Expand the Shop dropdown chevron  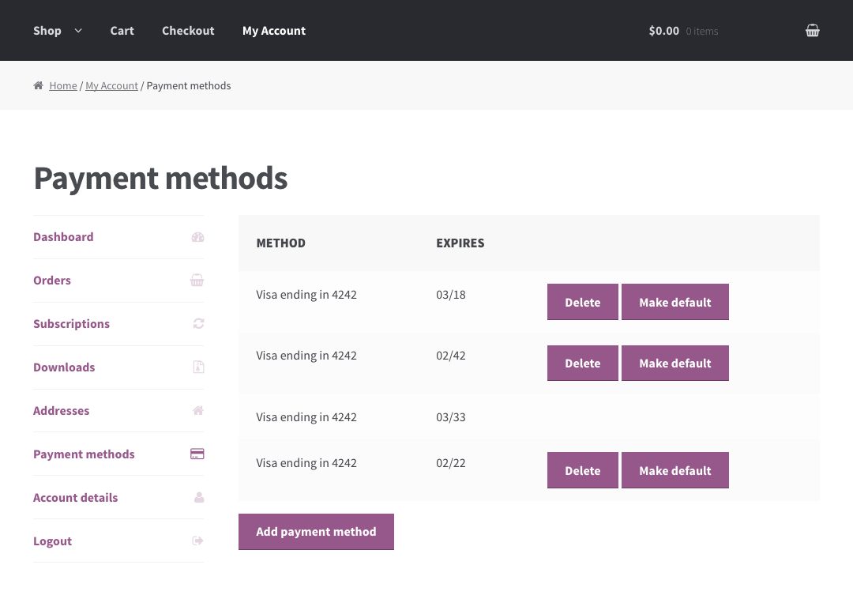point(78,31)
